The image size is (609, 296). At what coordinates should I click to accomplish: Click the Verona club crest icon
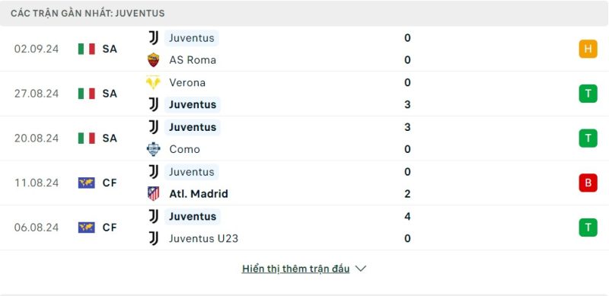coord(154,82)
